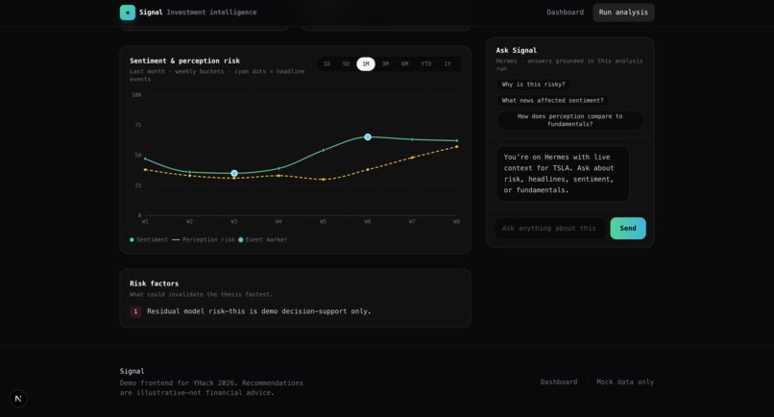Choose perception compare to fundamentals suggestion
Screen dimensions: 774x417
[570, 120]
